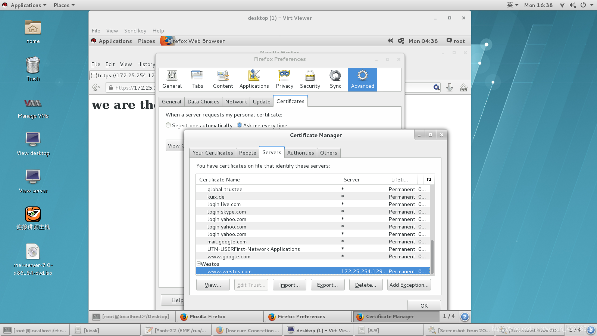This screenshot has height=336, width=597.
Task: Switch to Your Certificates tab
Action: click(213, 153)
